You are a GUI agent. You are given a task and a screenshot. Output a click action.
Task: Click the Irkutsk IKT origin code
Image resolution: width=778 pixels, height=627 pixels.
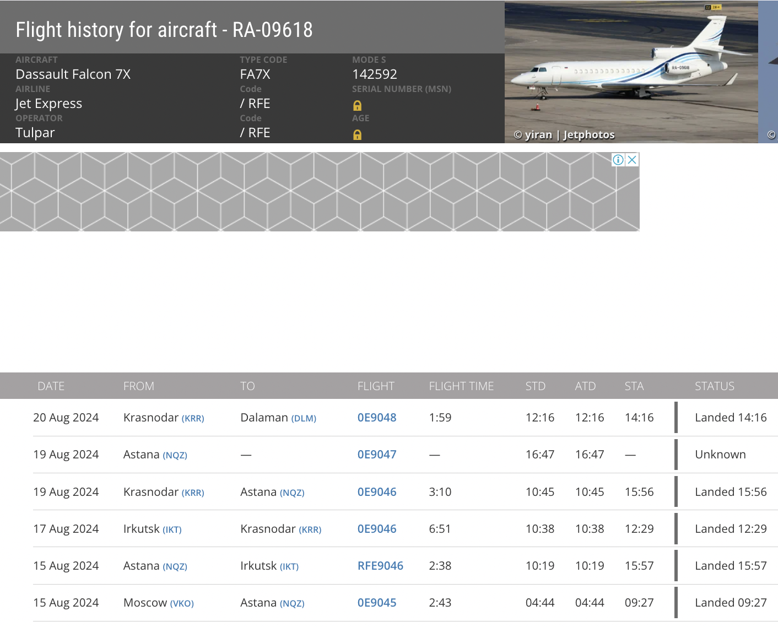[x=172, y=530]
